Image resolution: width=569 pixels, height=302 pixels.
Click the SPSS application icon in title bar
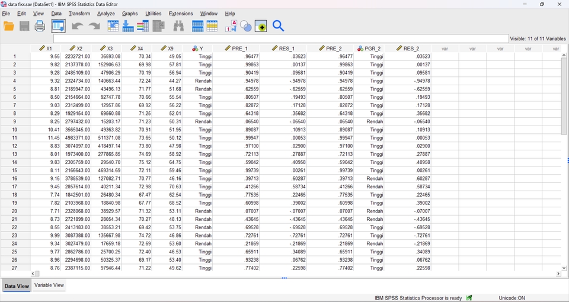pos(4,4)
